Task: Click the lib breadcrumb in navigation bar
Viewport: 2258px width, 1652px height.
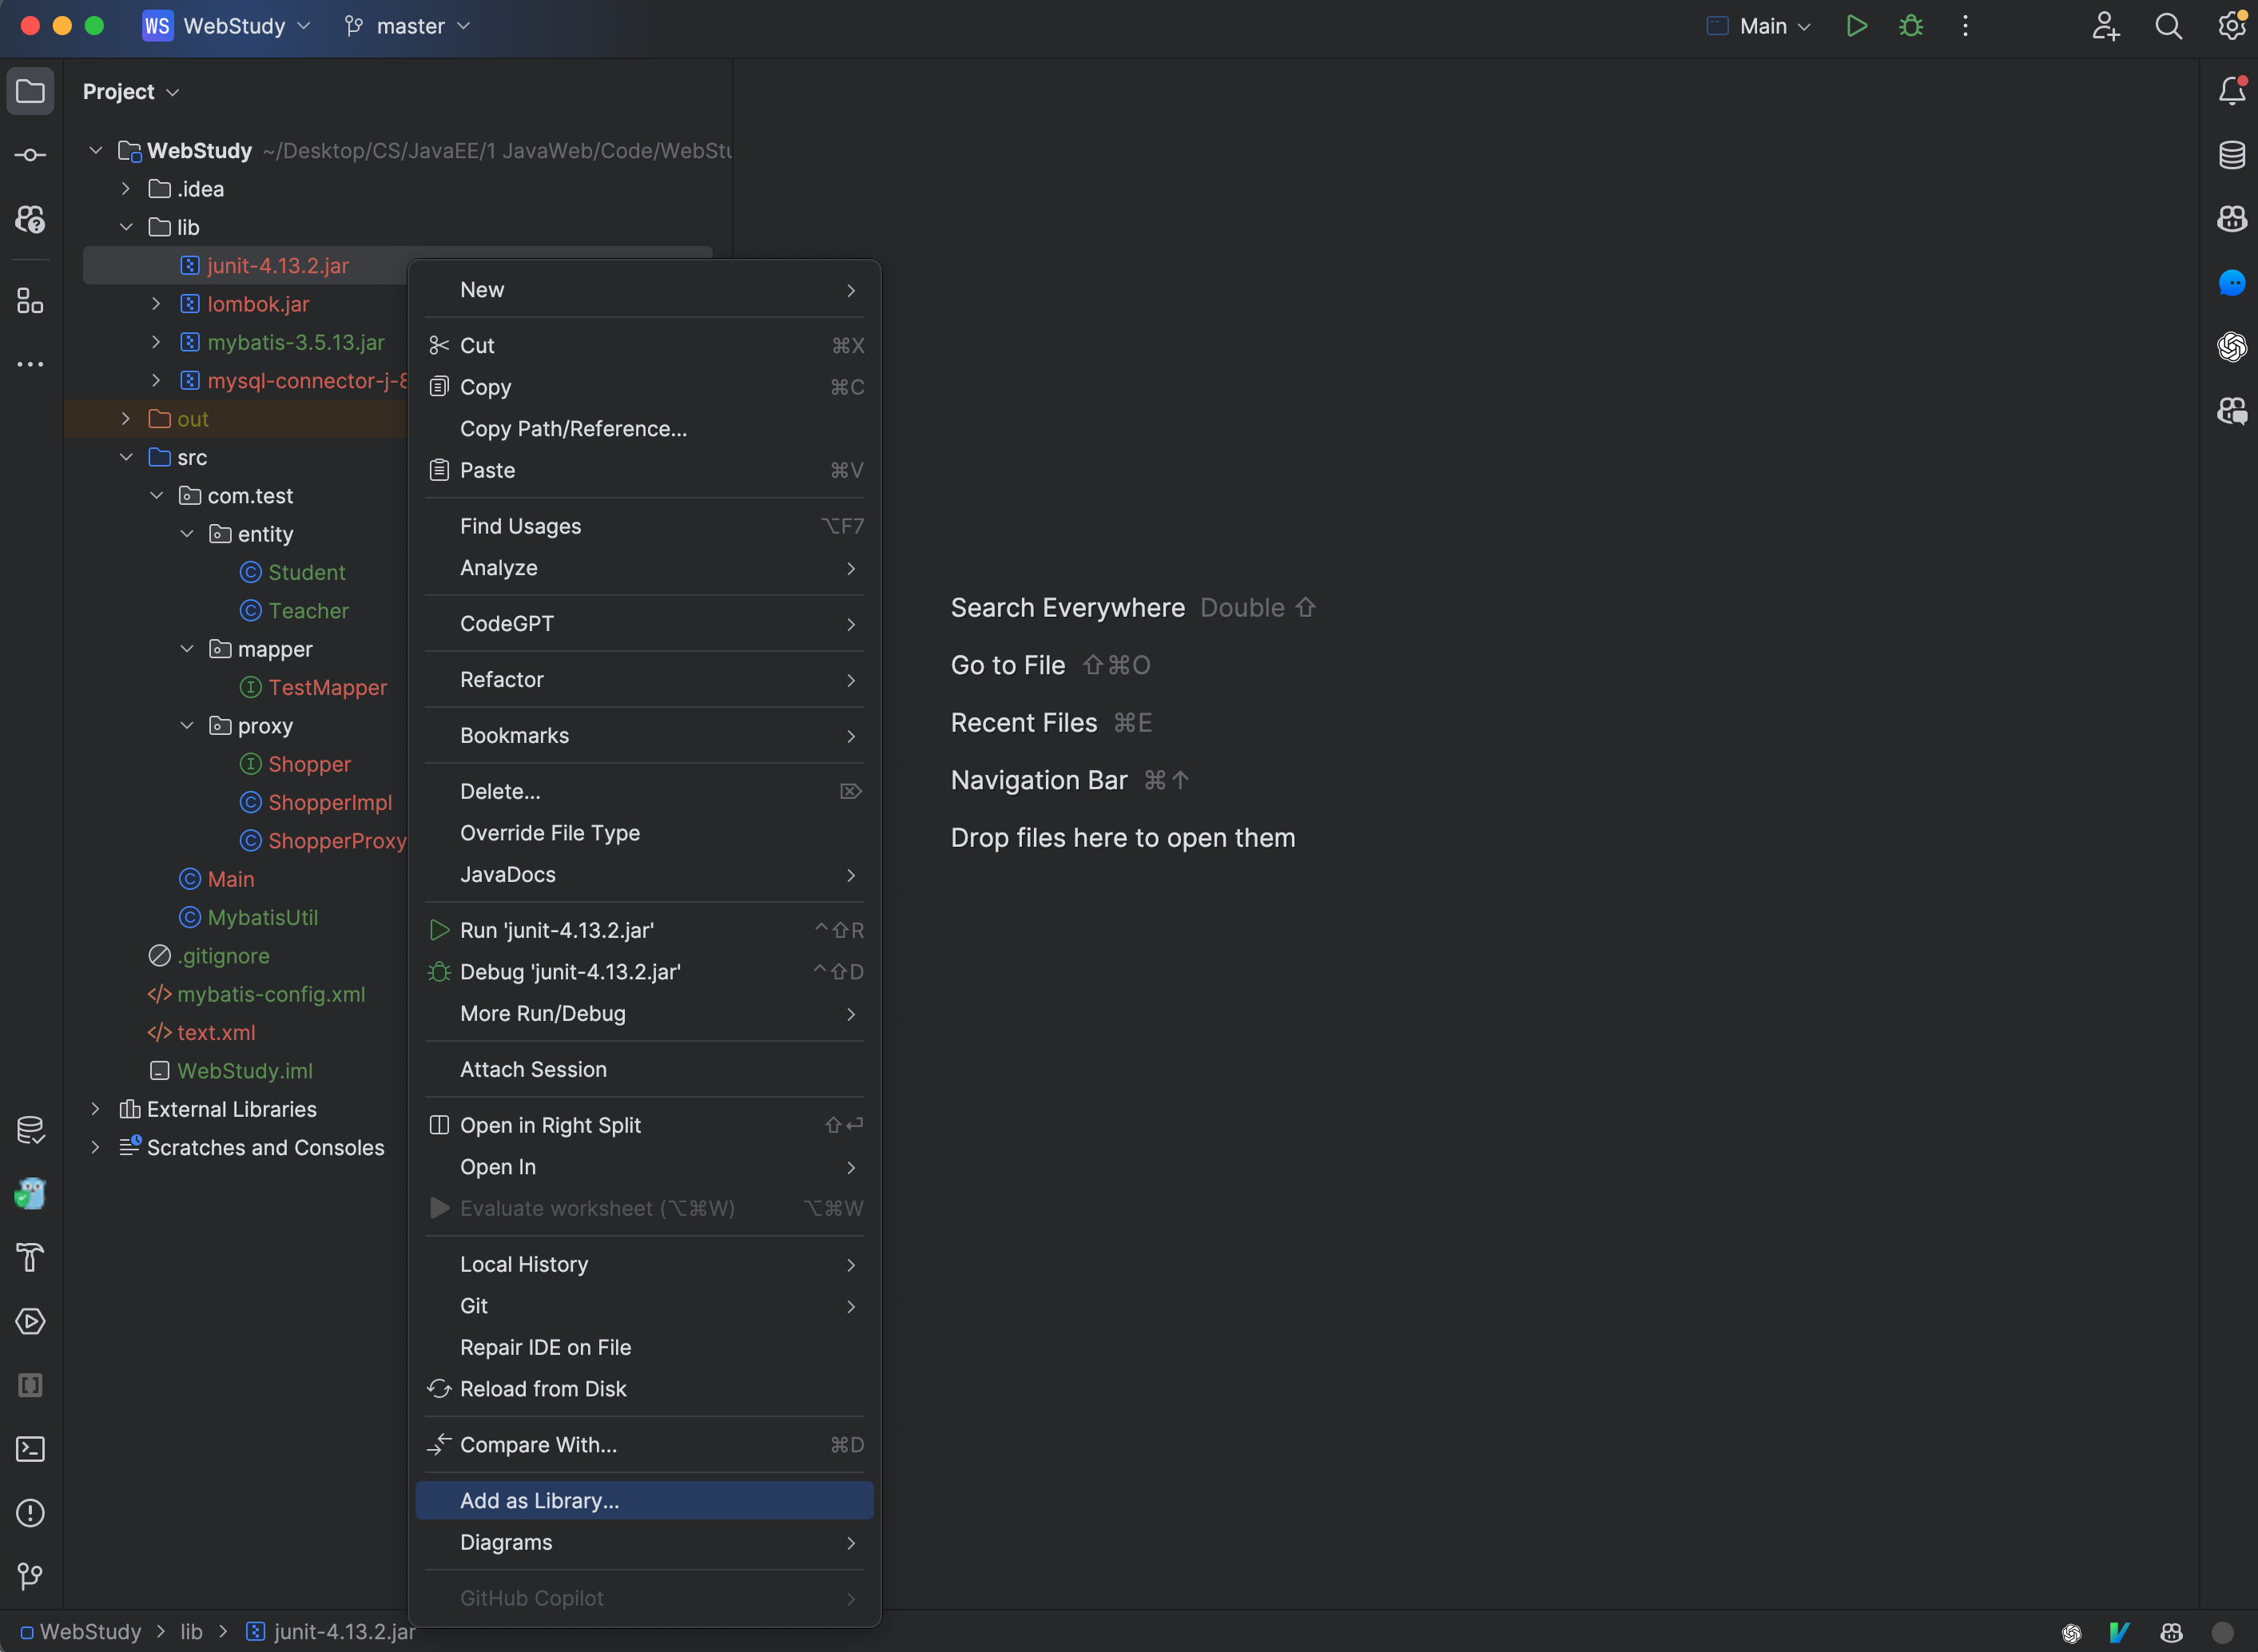Action: [x=191, y=1631]
